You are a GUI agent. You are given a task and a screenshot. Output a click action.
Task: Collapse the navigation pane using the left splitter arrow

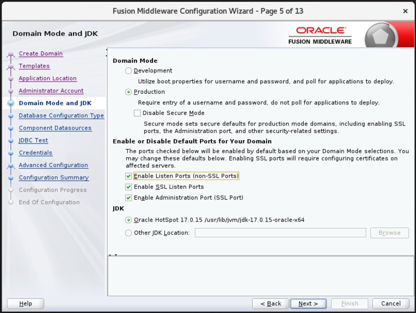(x=106, y=50)
